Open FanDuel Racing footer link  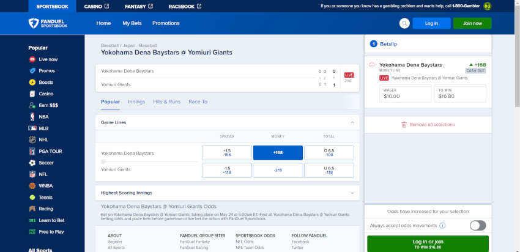point(194,248)
